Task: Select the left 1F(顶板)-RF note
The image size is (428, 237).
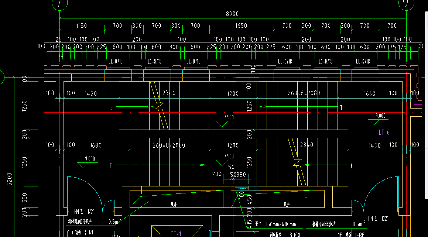Action: tap(81, 233)
